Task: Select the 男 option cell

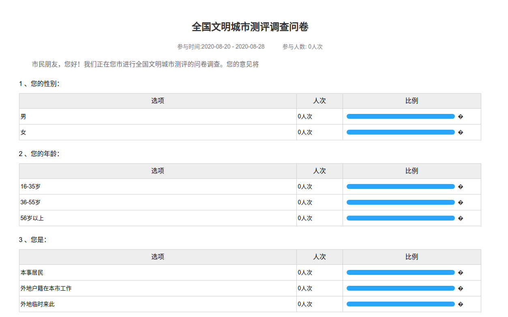Action: (24, 116)
